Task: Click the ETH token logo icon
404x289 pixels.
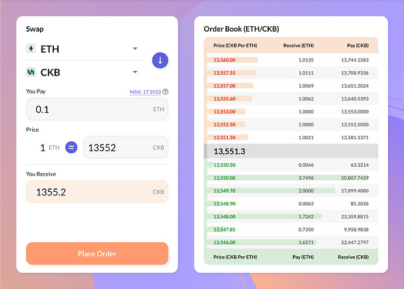Action: 31,49
